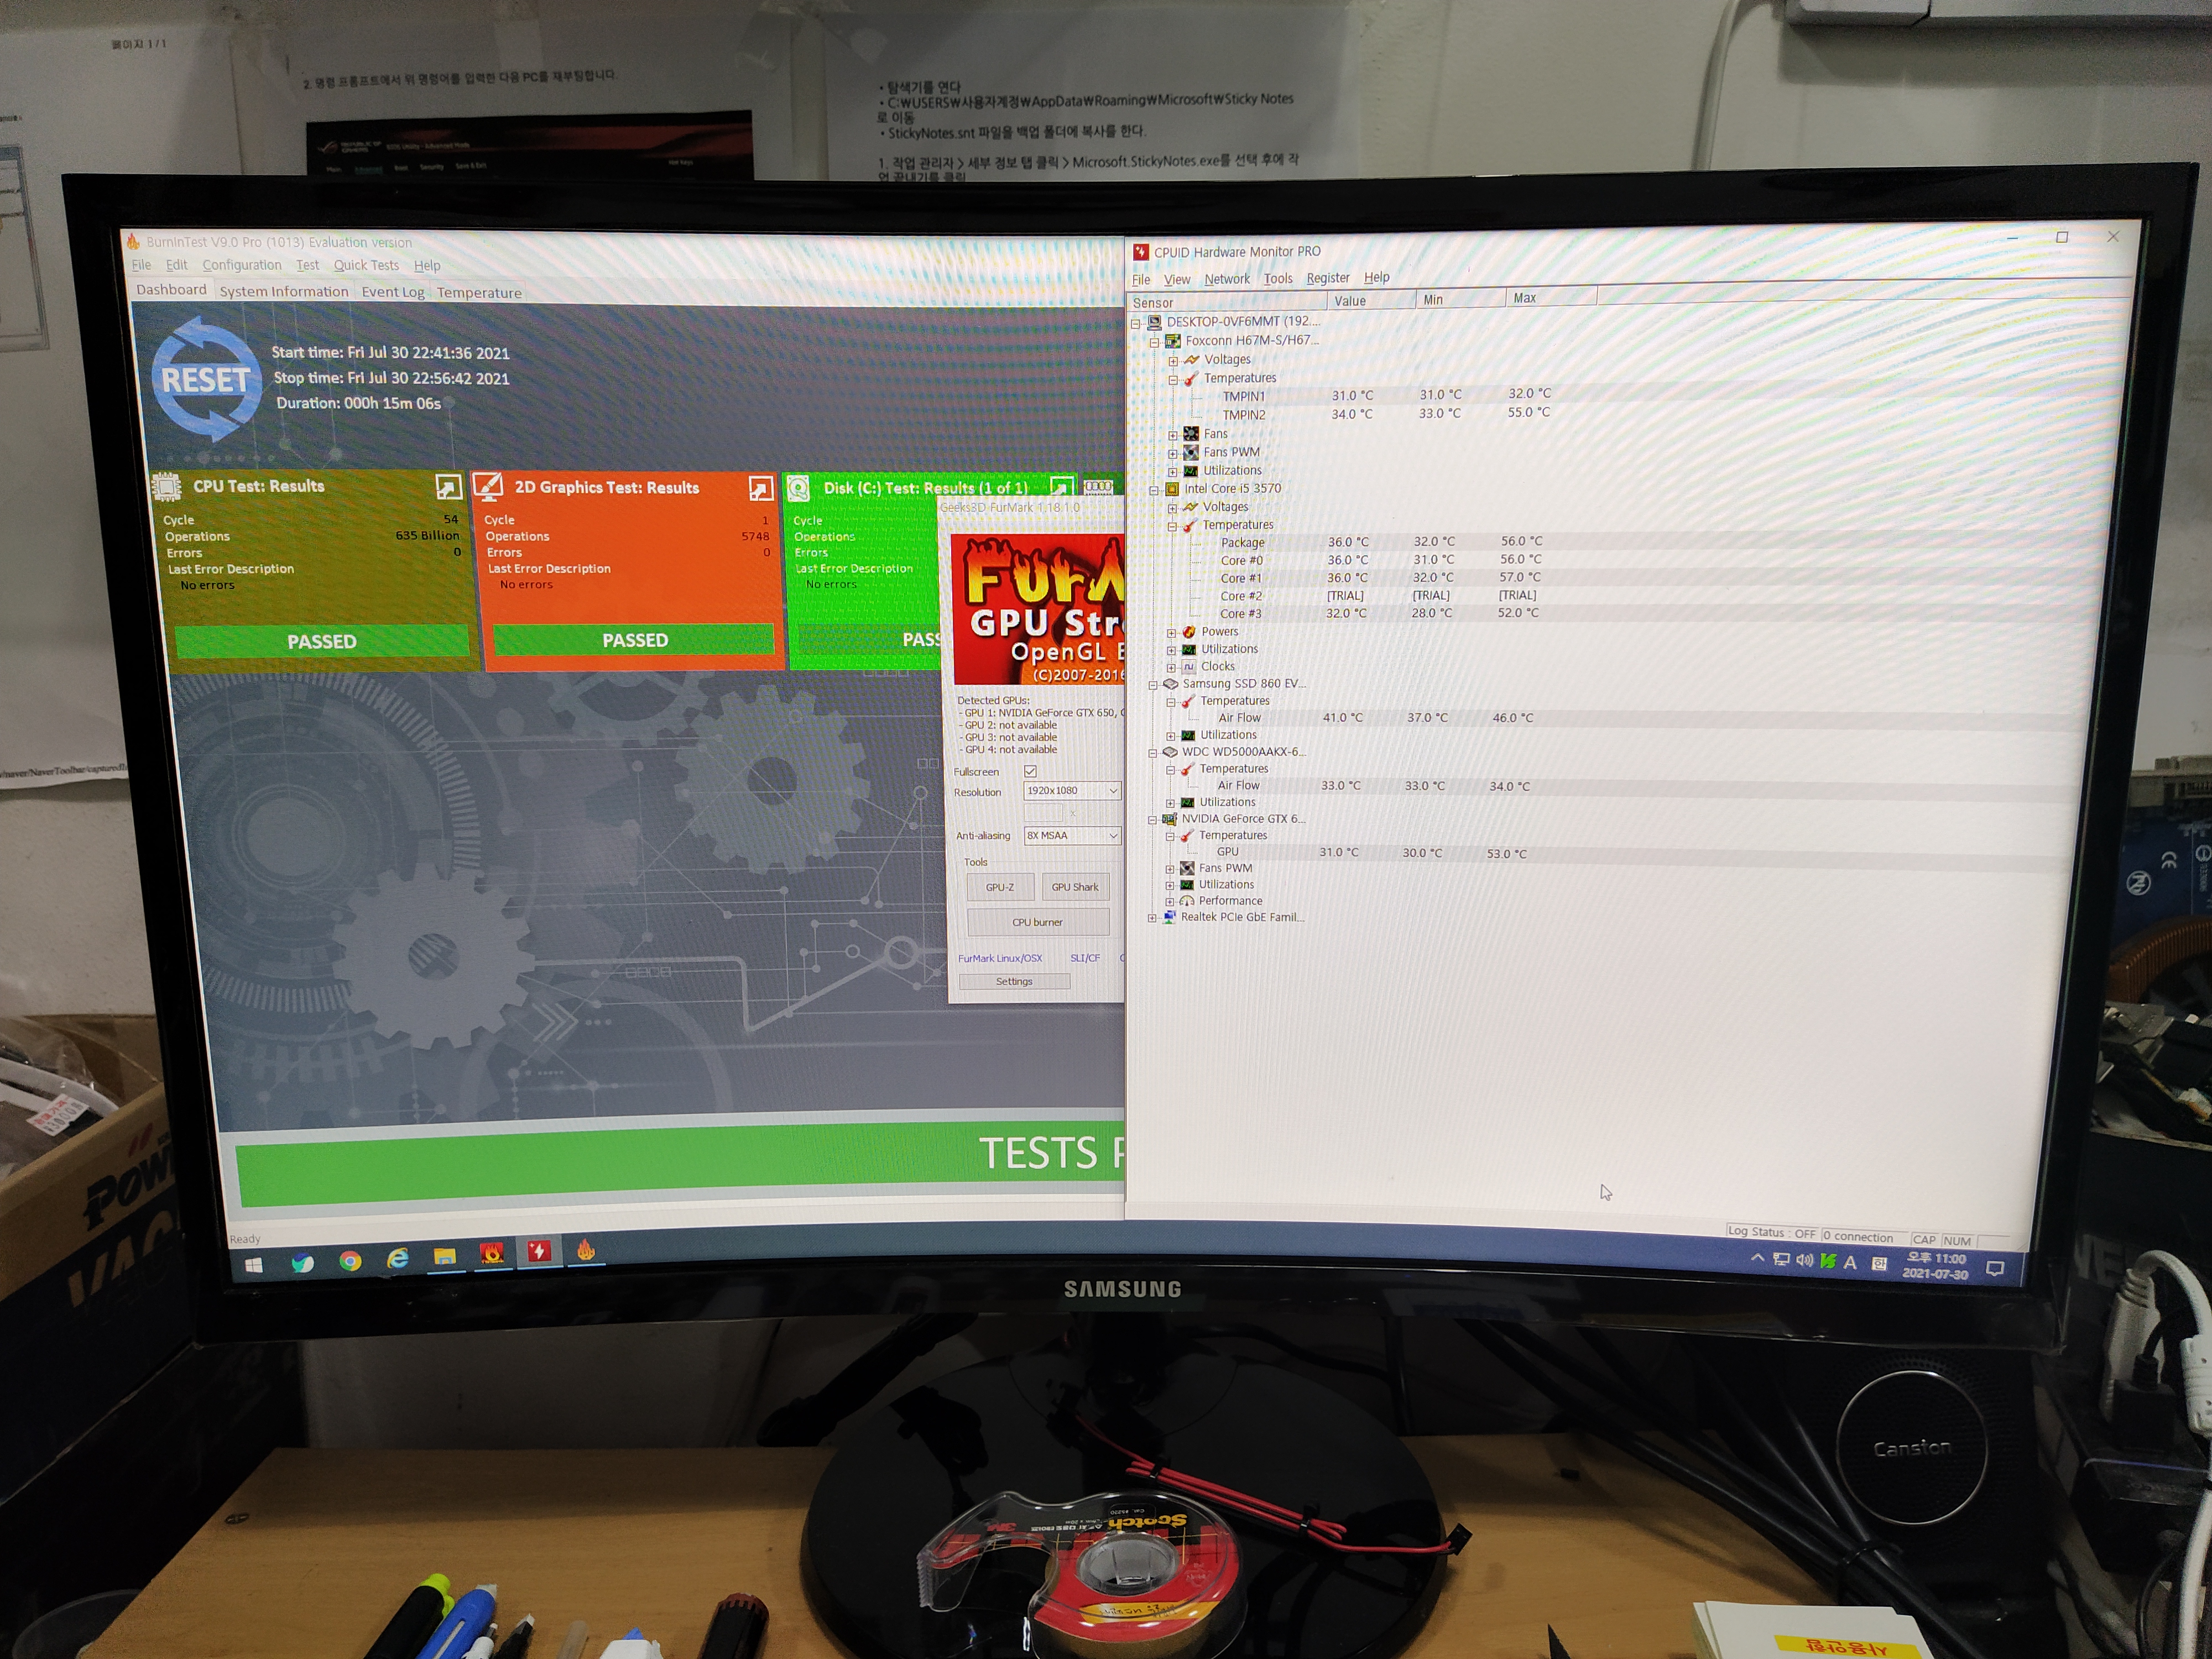Open BurnInTest Quick Tests menu

(366, 265)
